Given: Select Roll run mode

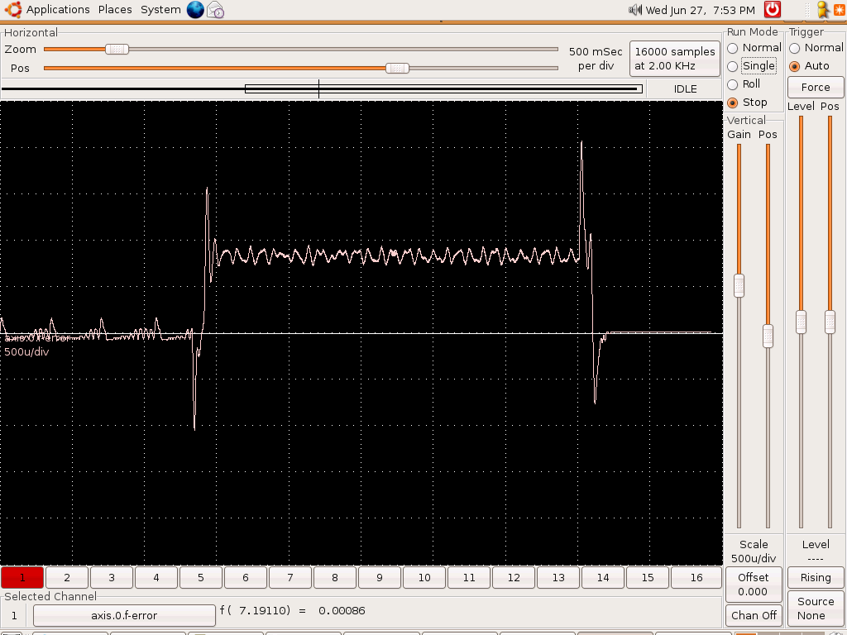Looking at the screenshot, I should coord(744,84).
